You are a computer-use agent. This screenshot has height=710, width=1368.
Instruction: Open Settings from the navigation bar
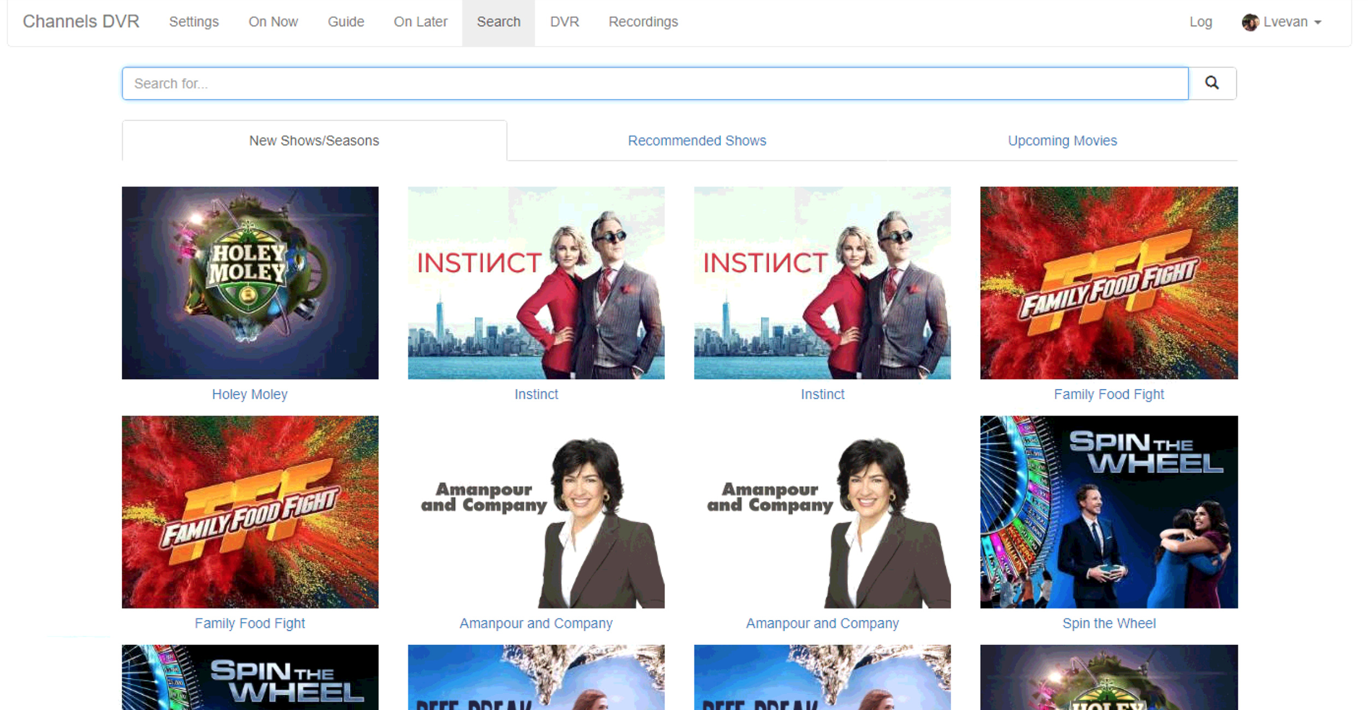pos(193,22)
